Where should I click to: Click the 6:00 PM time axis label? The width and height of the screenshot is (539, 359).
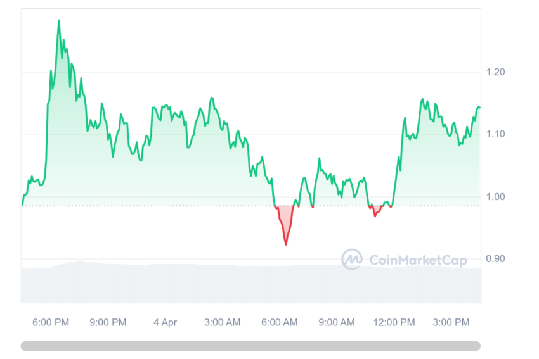click(x=51, y=323)
